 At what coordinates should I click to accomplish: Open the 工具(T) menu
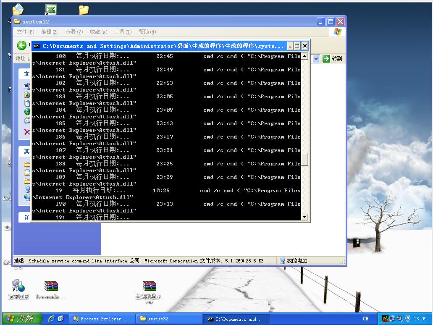123,32
